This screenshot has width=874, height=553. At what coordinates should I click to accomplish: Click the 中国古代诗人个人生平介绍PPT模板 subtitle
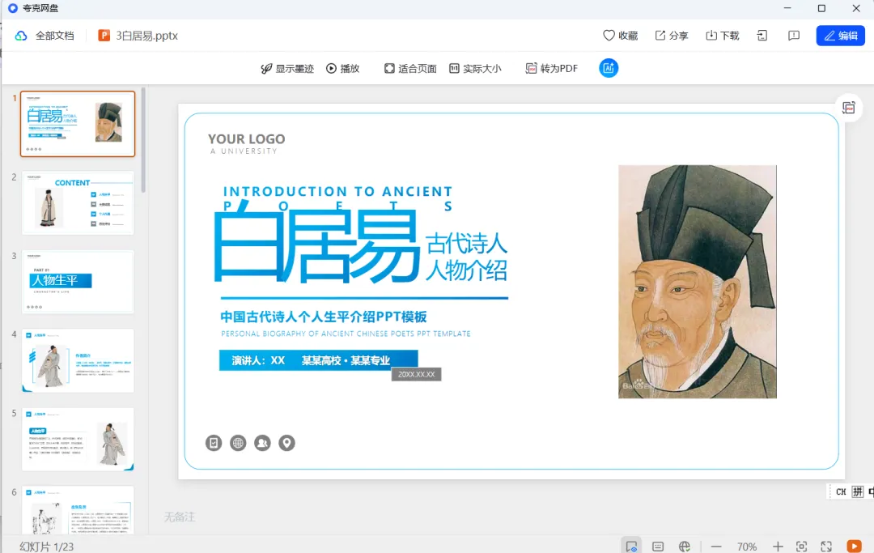pyautogui.click(x=323, y=317)
